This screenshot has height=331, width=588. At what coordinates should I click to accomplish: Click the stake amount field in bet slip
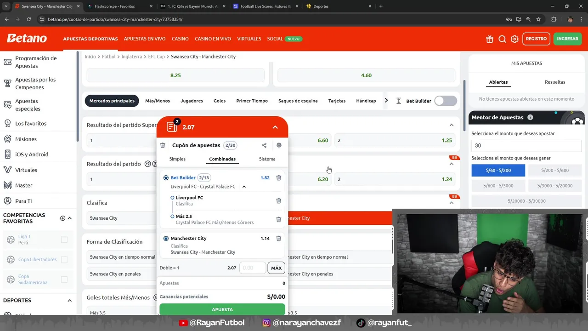[253, 268]
